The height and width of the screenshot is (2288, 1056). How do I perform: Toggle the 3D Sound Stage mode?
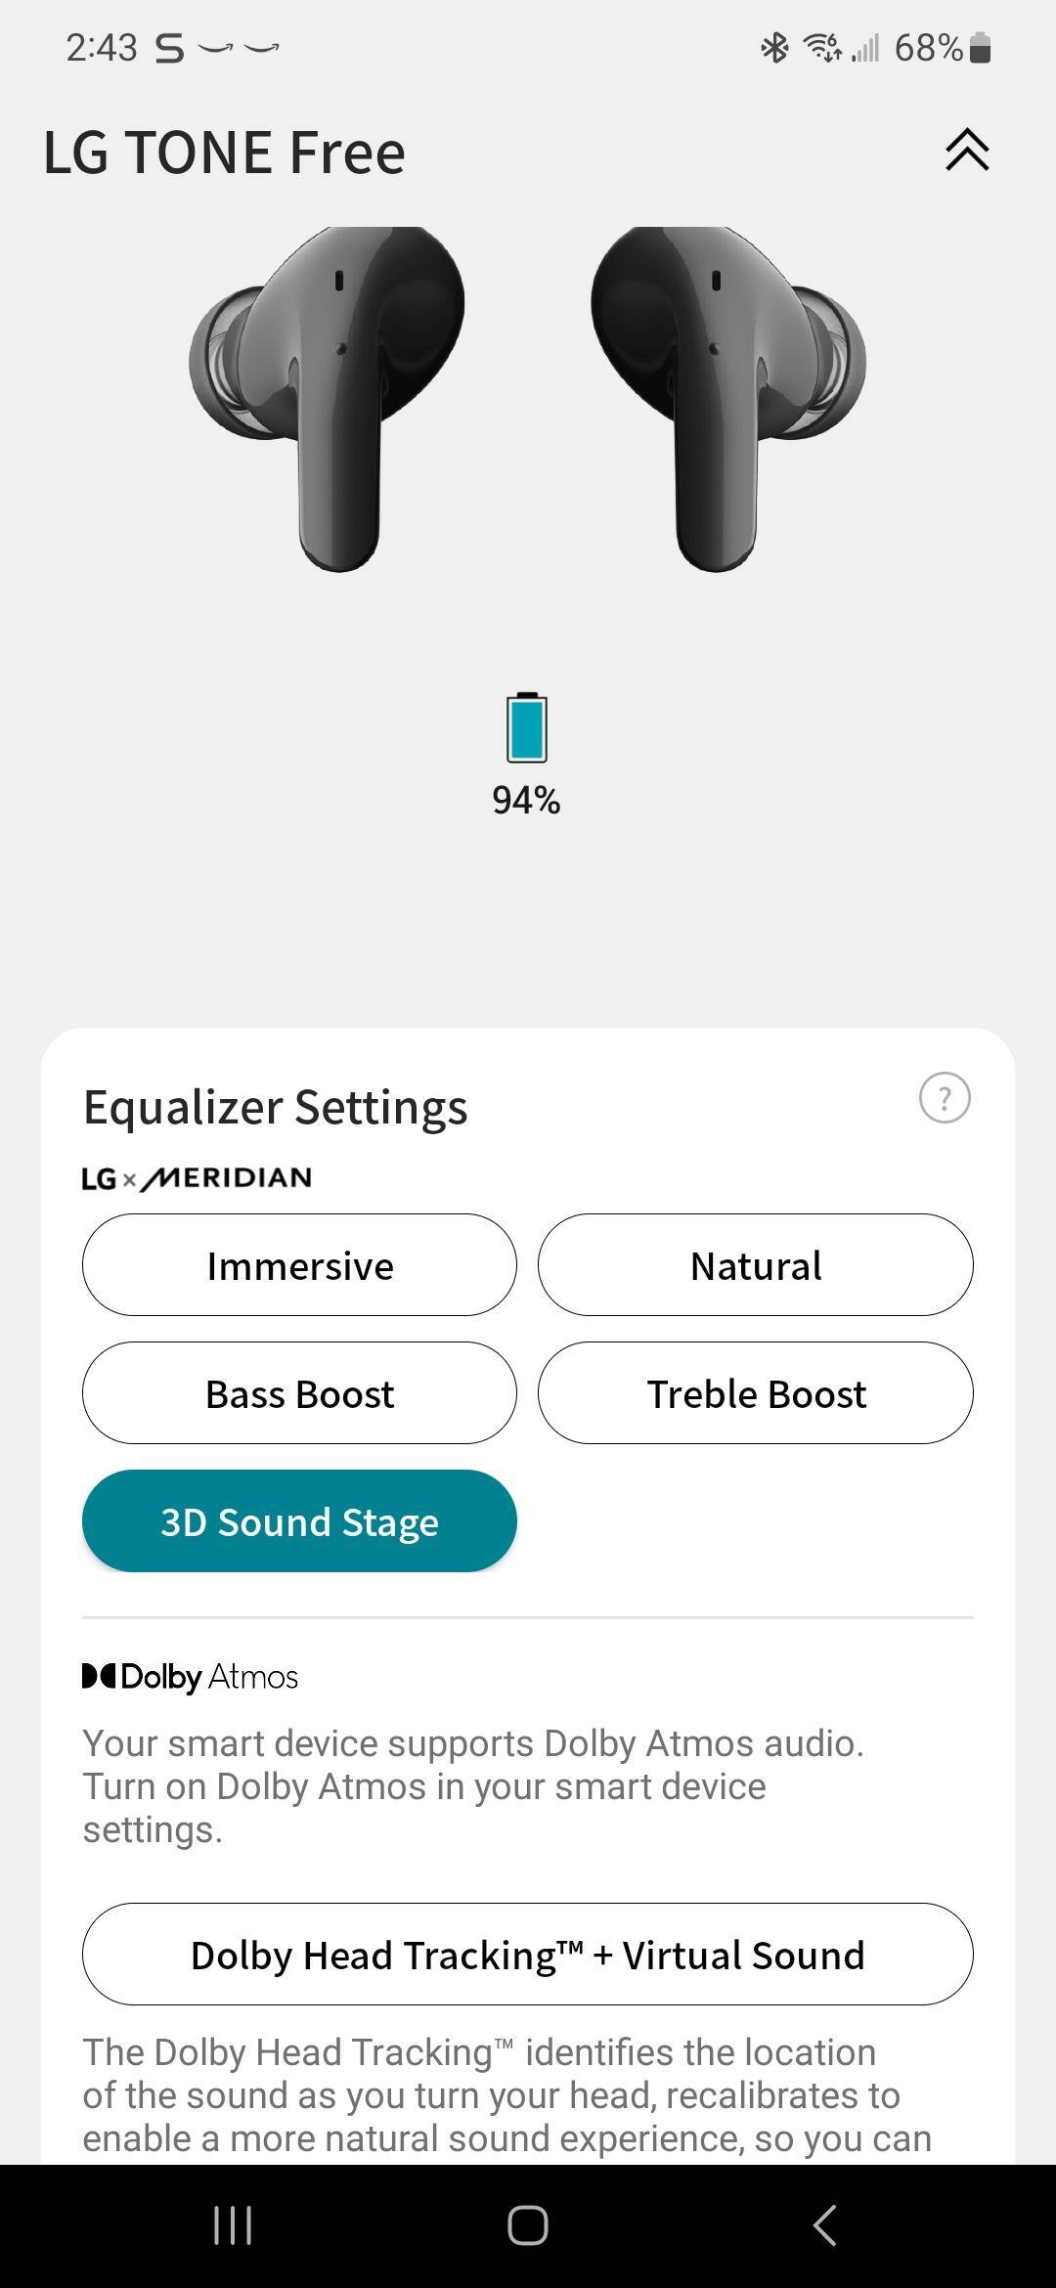299,1521
